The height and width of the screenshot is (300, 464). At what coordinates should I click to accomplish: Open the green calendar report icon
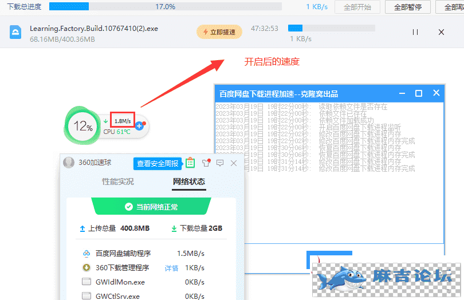190,163
